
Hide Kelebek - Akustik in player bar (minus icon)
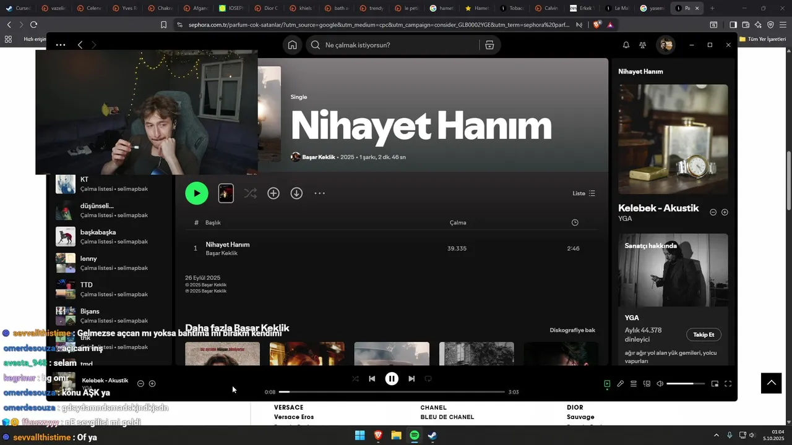point(140,384)
